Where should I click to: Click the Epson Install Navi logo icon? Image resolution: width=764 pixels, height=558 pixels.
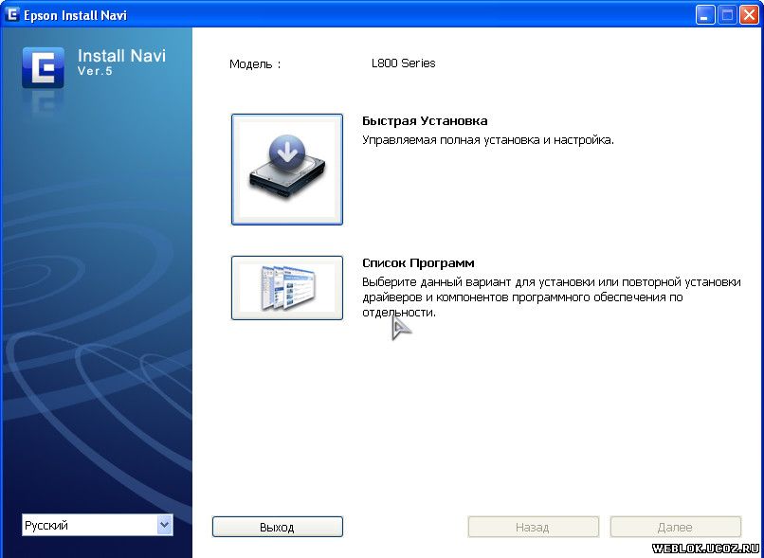click(43, 67)
